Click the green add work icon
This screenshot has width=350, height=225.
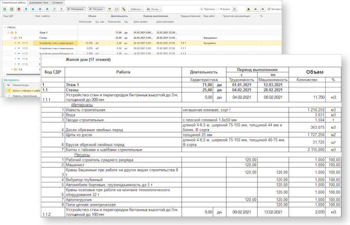(5, 9)
